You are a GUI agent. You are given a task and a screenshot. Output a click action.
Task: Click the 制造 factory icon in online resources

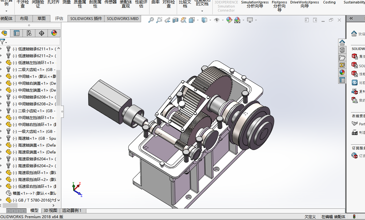[355, 132]
